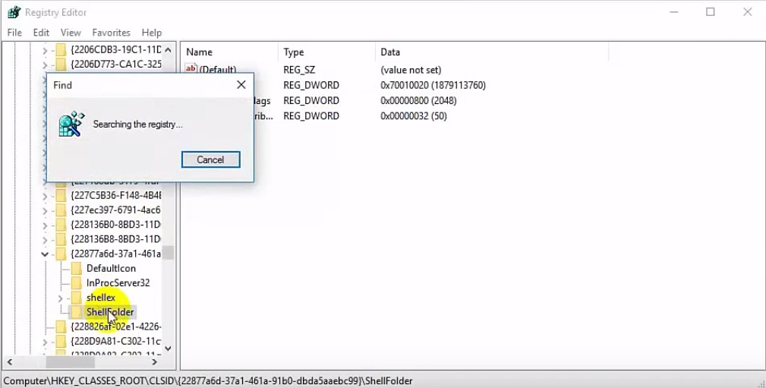Click tree scrollbar down arrow
This screenshot has width=766, height=388.
click(168, 349)
